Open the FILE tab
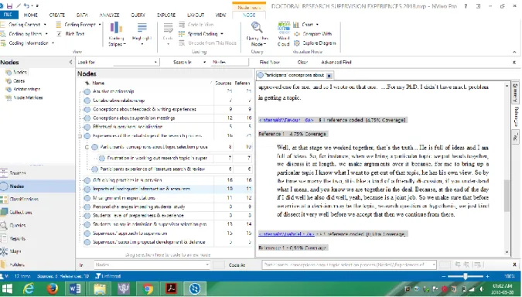The height and width of the screenshot is (297, 522). pyautogui.click(x=8, y=15)
